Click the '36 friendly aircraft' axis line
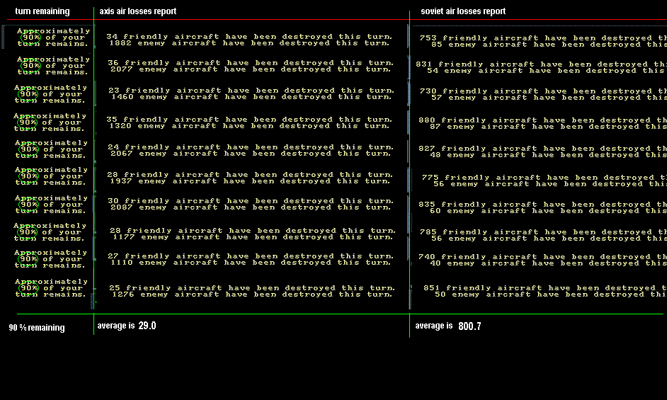Viewport: 667px width, 400px height. [251, 62]
